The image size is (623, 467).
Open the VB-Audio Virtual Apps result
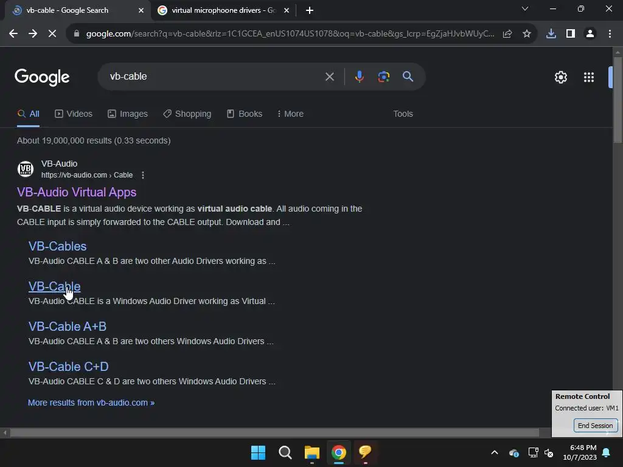pos(77,192)
